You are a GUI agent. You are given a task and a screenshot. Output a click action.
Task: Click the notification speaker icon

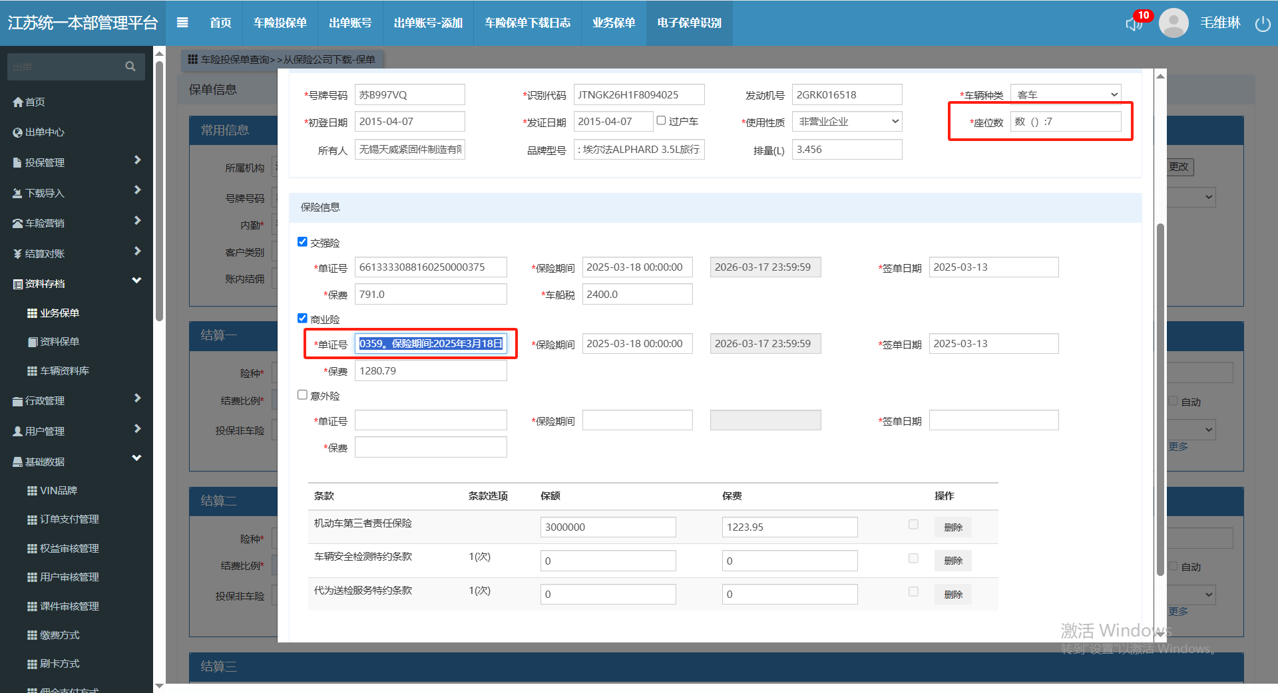1134,24
